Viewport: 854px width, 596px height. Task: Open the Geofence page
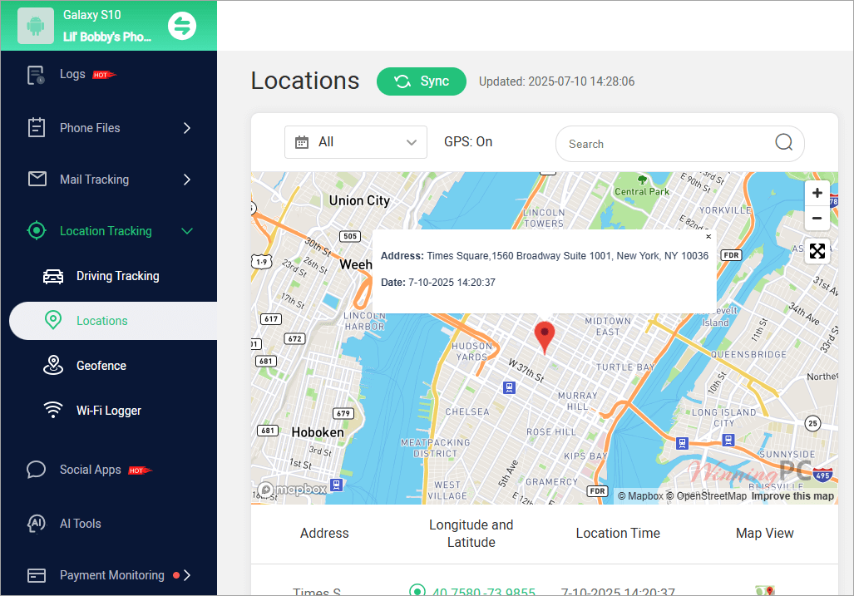point(101,366)
